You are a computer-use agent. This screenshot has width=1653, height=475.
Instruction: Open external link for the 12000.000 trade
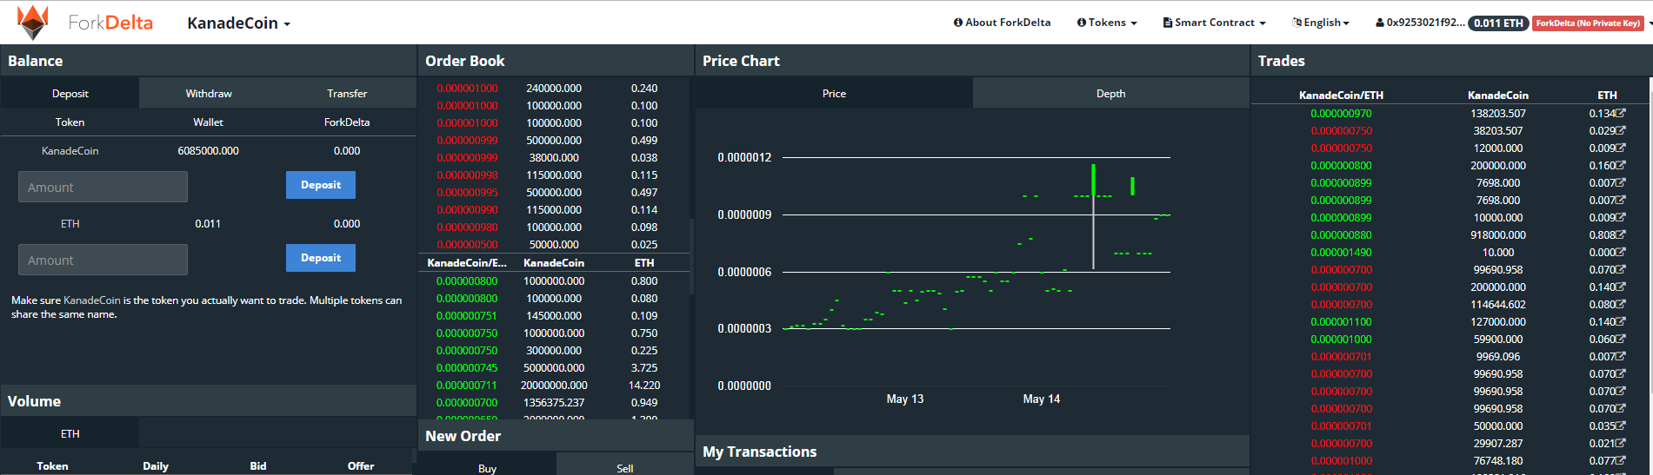pos(1621,148)
